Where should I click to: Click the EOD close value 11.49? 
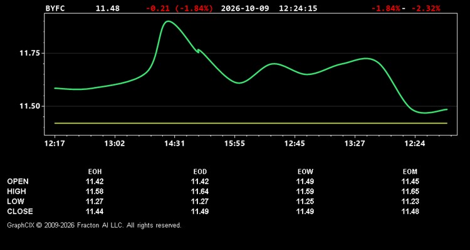point(200,211)
